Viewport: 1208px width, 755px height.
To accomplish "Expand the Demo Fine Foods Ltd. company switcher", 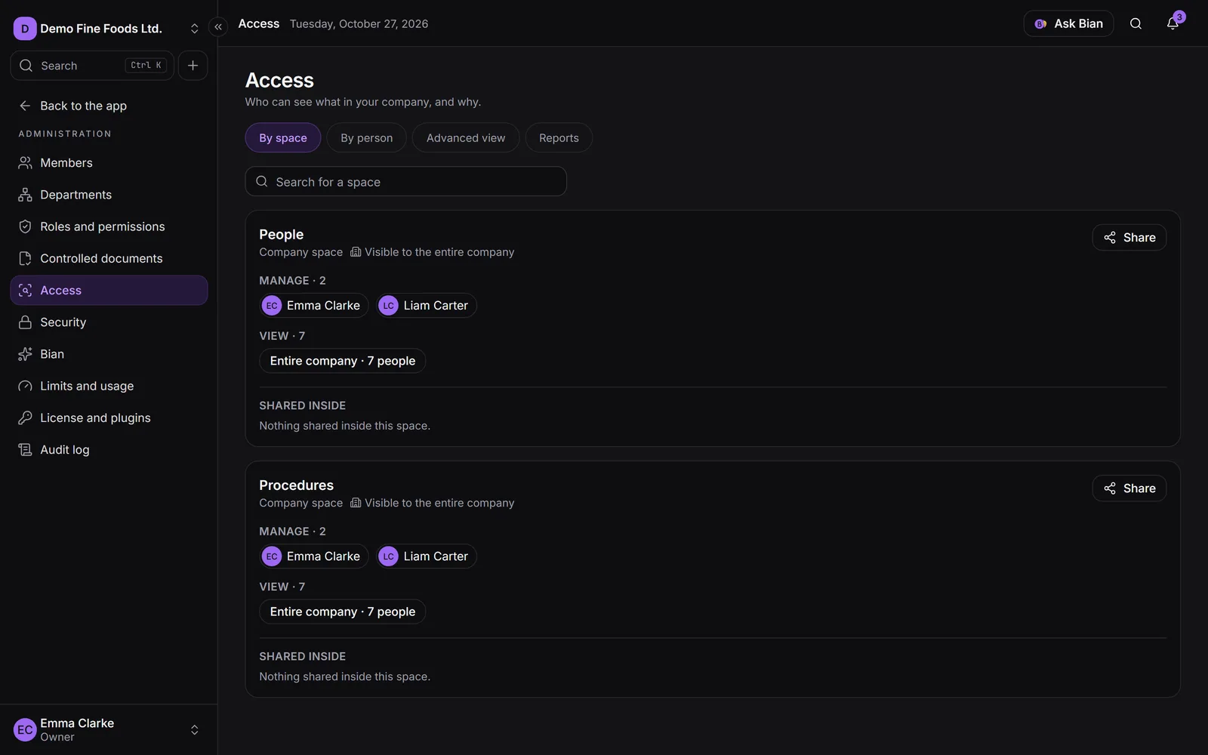I will point(194,29).
